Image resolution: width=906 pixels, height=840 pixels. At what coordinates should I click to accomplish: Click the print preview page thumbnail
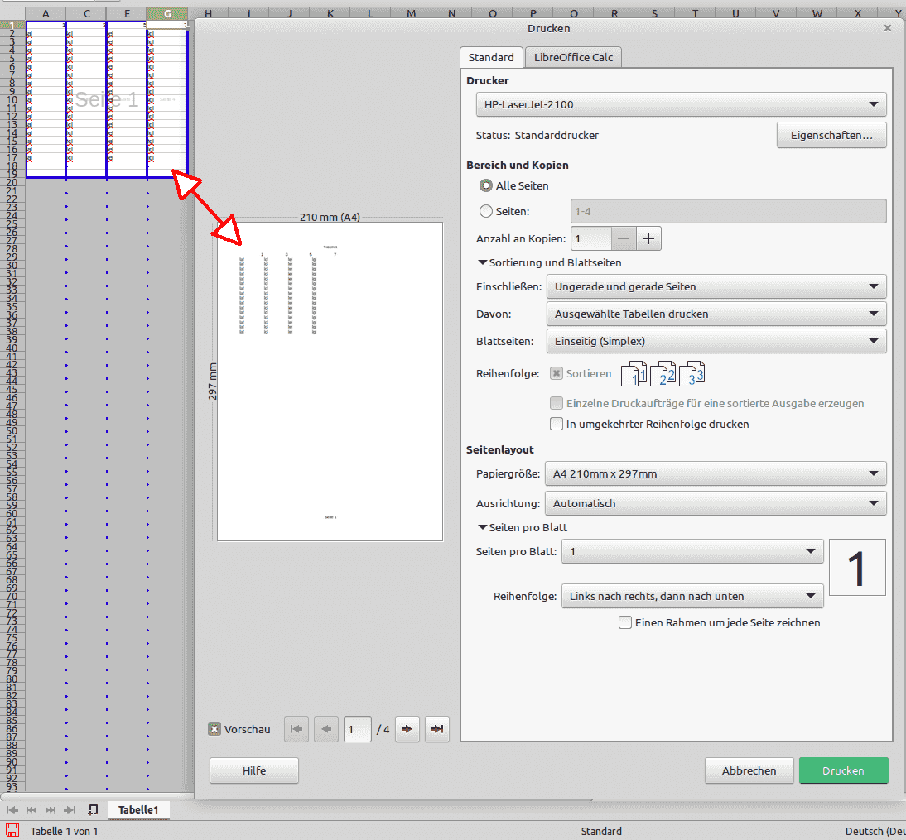330,382
